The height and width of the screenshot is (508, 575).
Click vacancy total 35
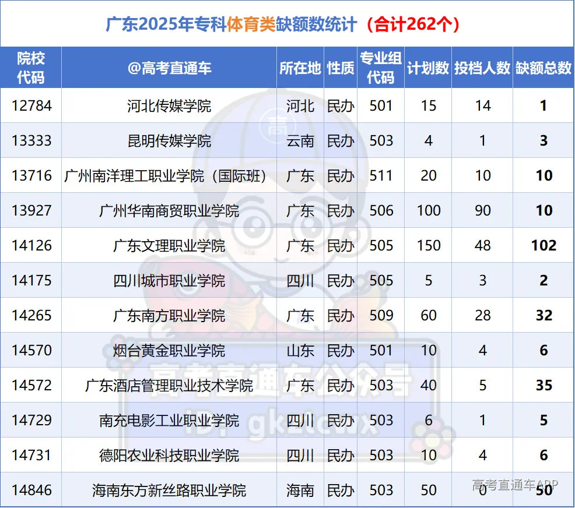click(x=544, y=386)
